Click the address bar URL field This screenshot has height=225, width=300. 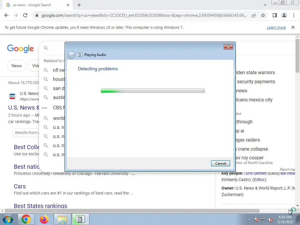click(144, 15)
